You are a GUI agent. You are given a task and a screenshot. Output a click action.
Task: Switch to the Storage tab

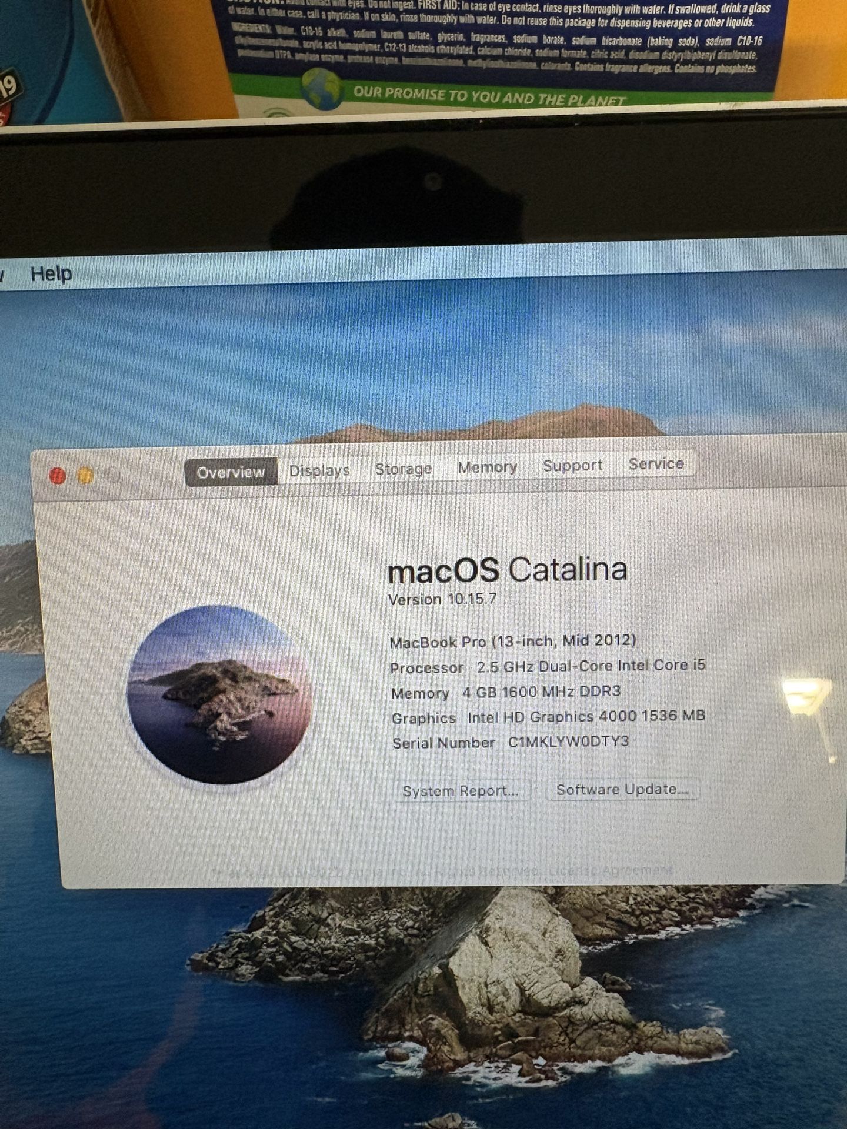coord(404,469)
